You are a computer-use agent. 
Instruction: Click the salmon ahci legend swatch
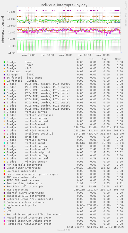coord(4,134)
